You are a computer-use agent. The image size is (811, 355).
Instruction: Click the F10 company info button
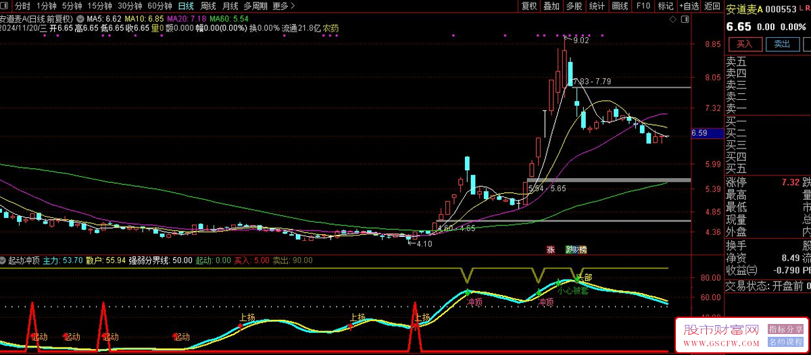(x=643, y=6)
